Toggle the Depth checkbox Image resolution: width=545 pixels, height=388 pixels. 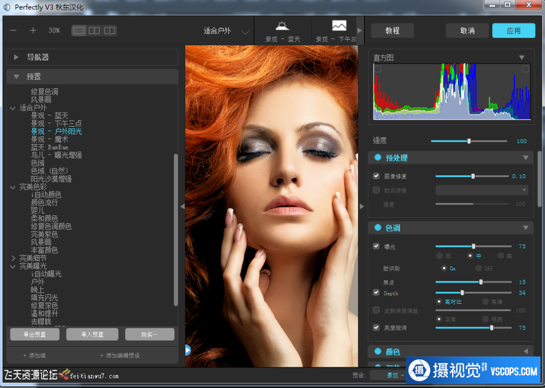pyautogui.click(x=376, y=292)
